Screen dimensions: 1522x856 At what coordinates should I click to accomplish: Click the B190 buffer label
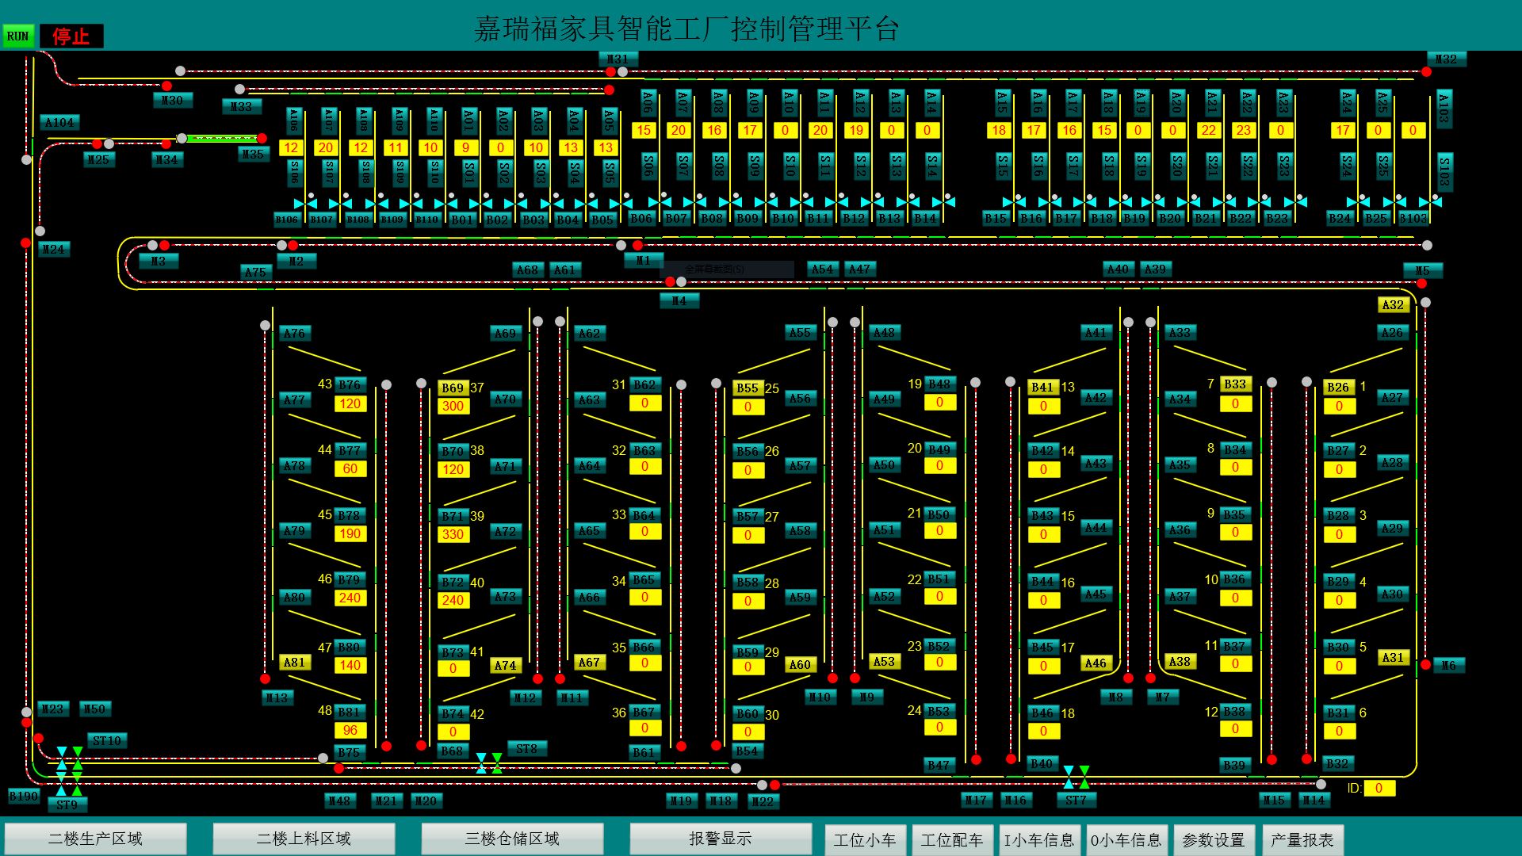(24, 796)
